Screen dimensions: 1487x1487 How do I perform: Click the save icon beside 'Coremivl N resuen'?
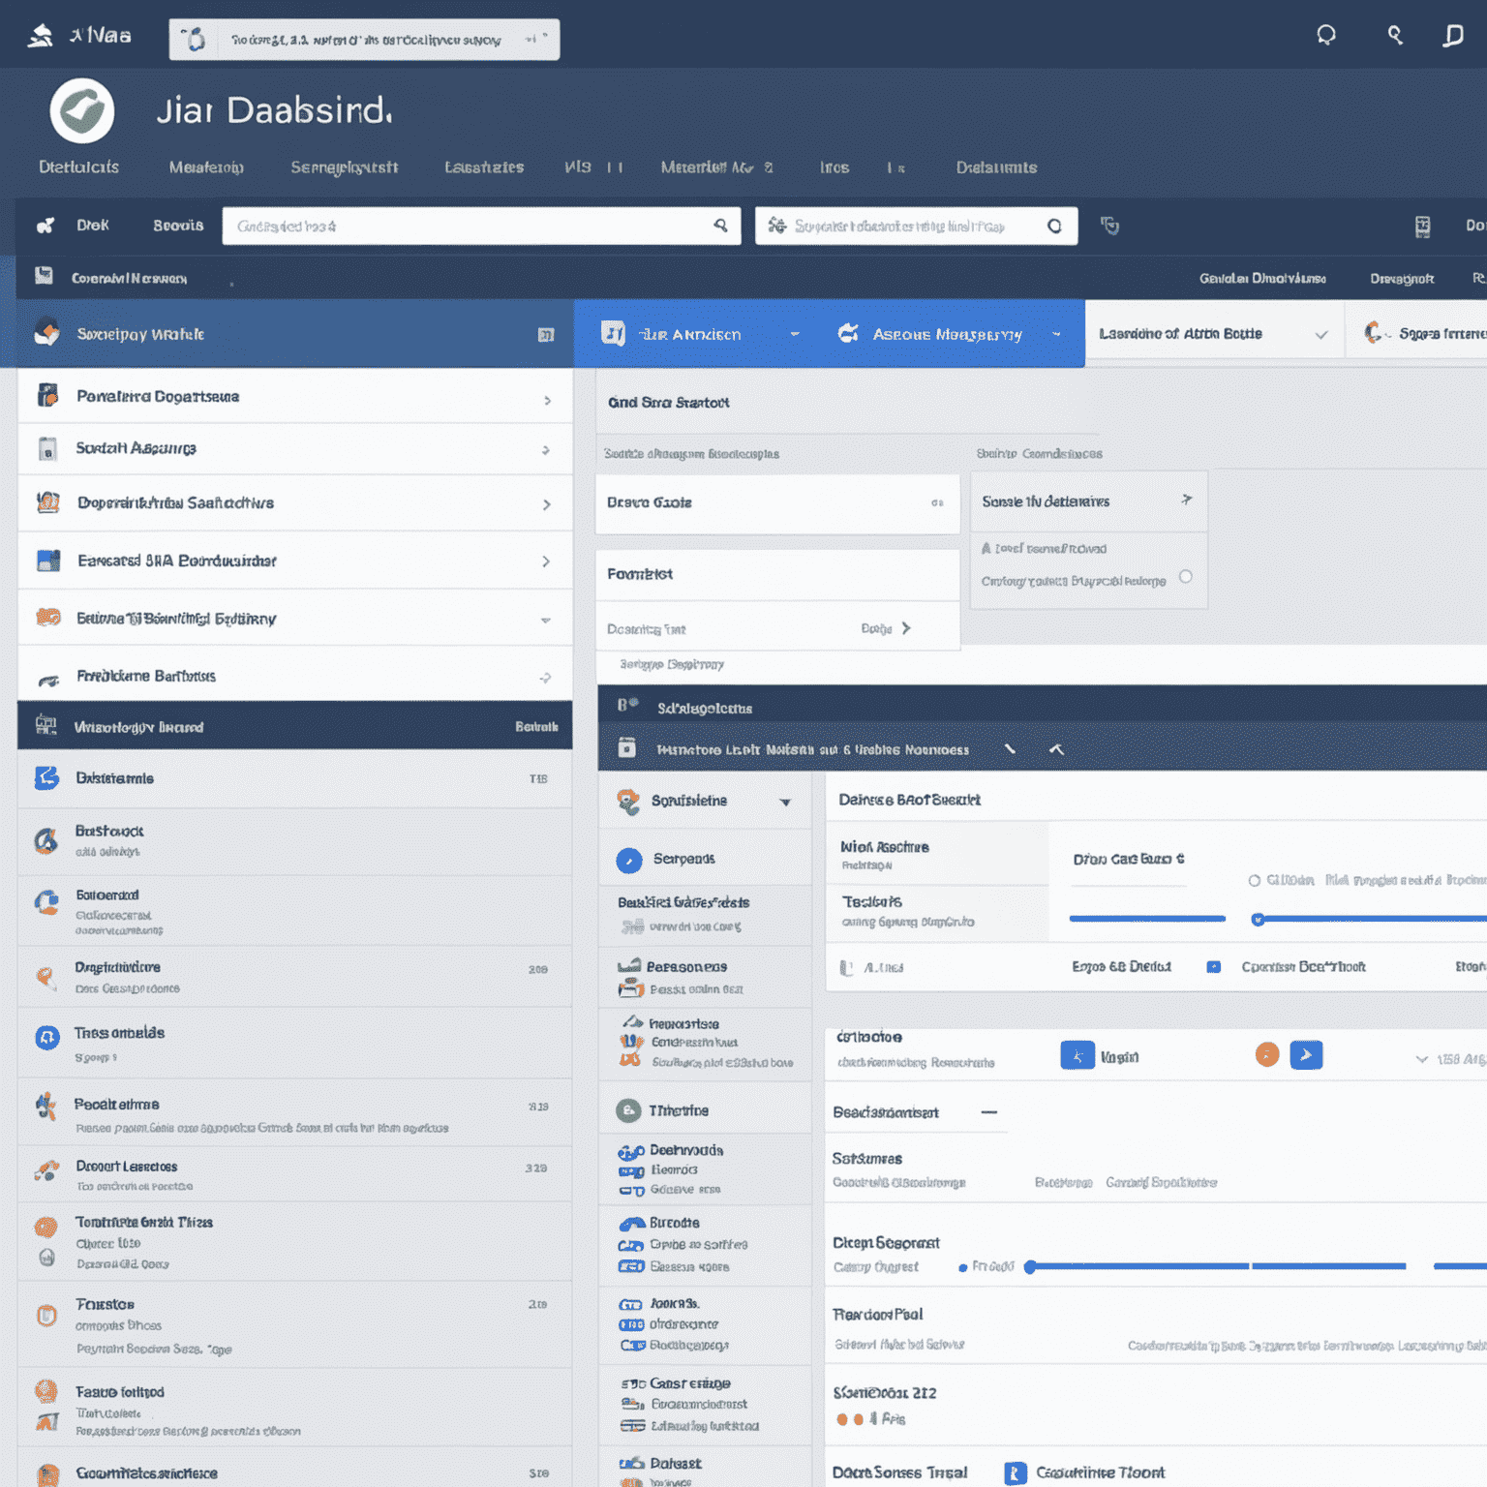click(x=44, y=276)
